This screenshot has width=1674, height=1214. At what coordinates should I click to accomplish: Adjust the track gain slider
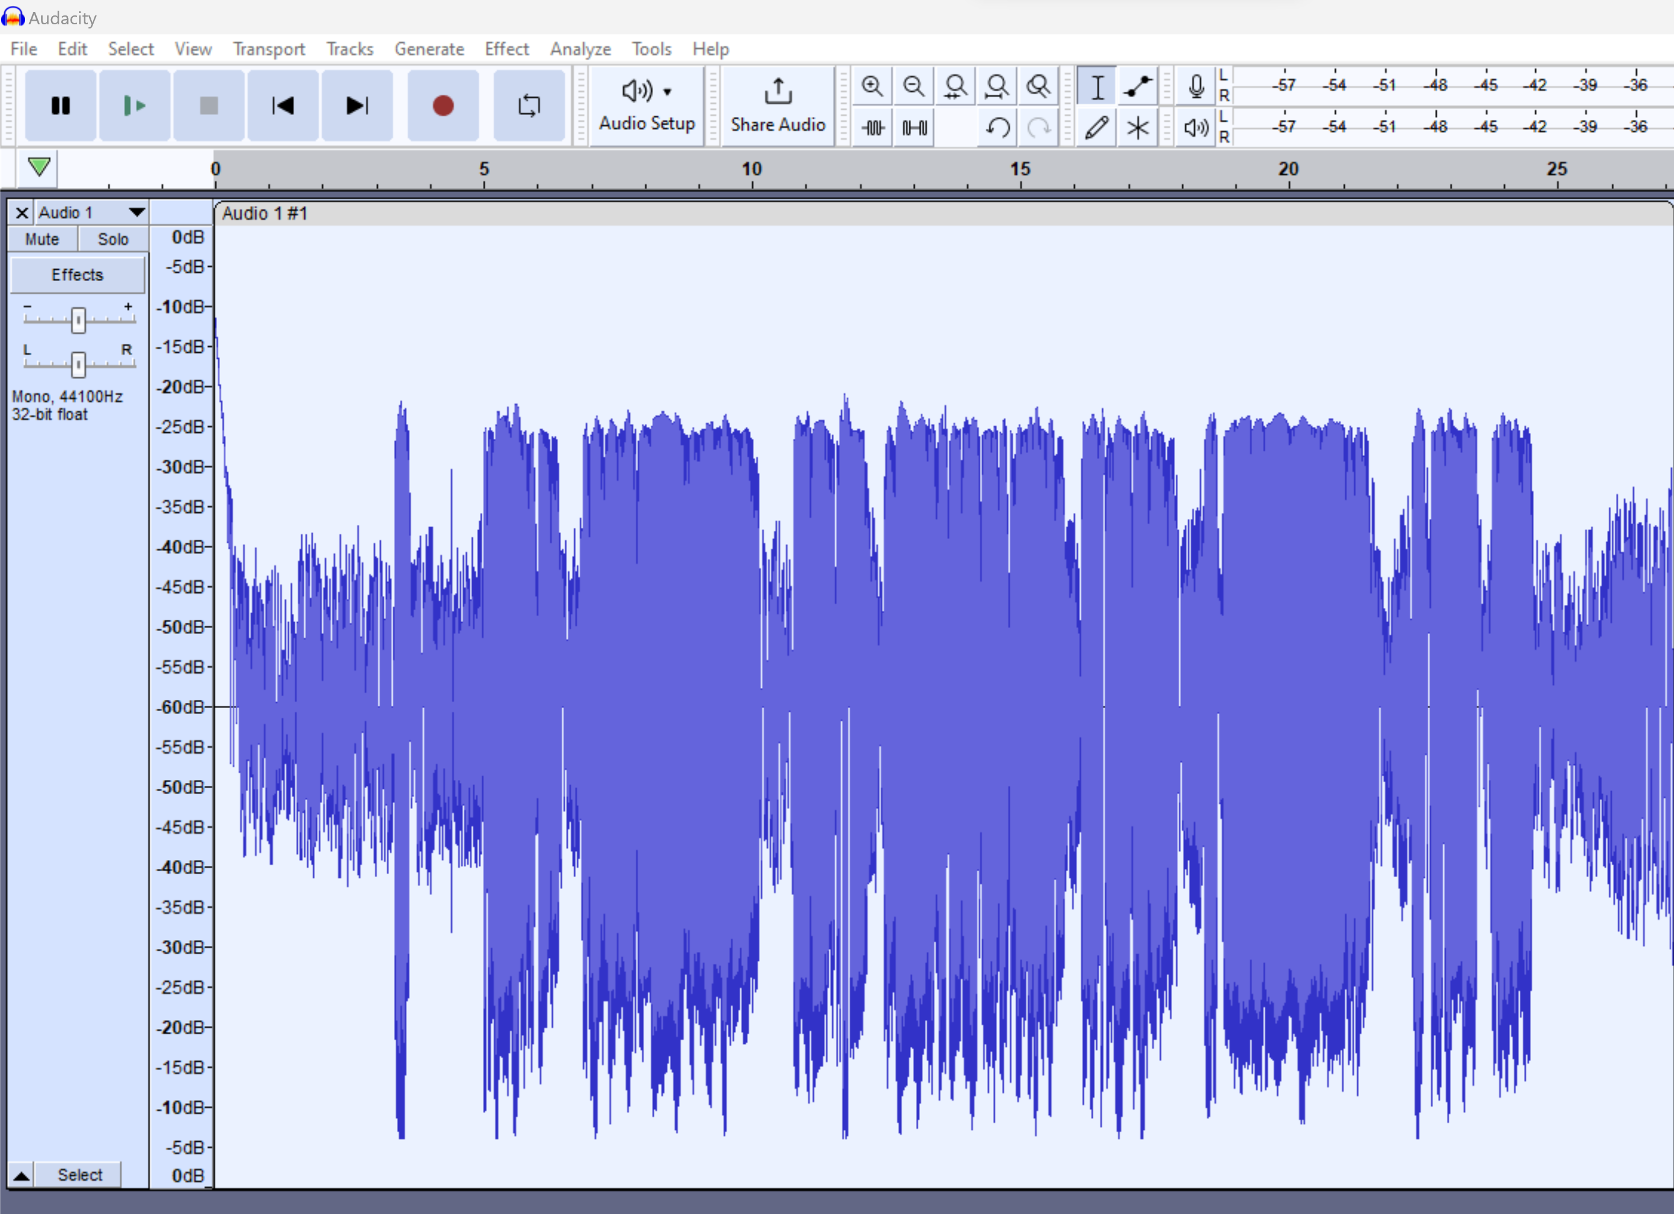pyautogui.click(x=78, y=319)
